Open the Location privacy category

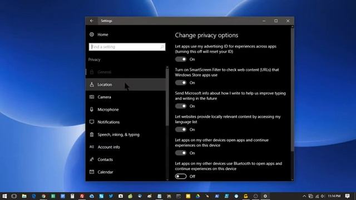[x=126, y=84]
